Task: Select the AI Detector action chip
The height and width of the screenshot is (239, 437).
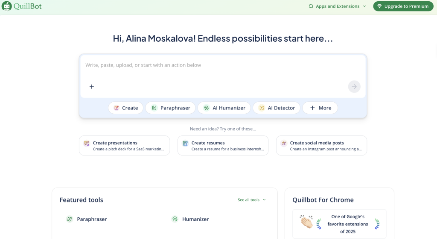Action: tap(277, 108)
